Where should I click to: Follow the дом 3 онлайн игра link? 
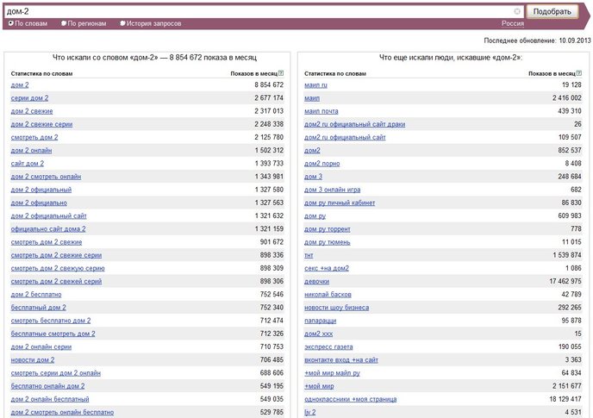332,190
